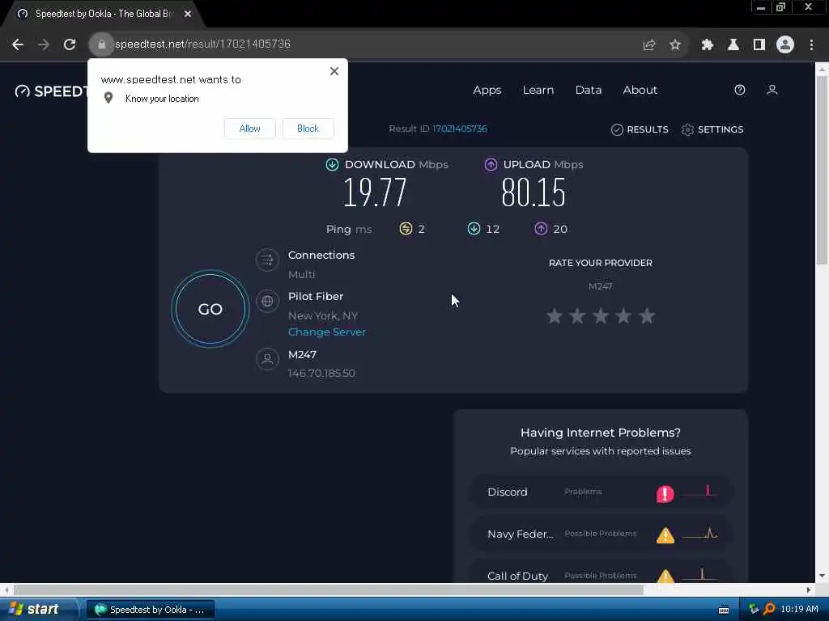Click the globe server icon by Pilot Fiber
829x621 pixels.
tap(267, 301)
